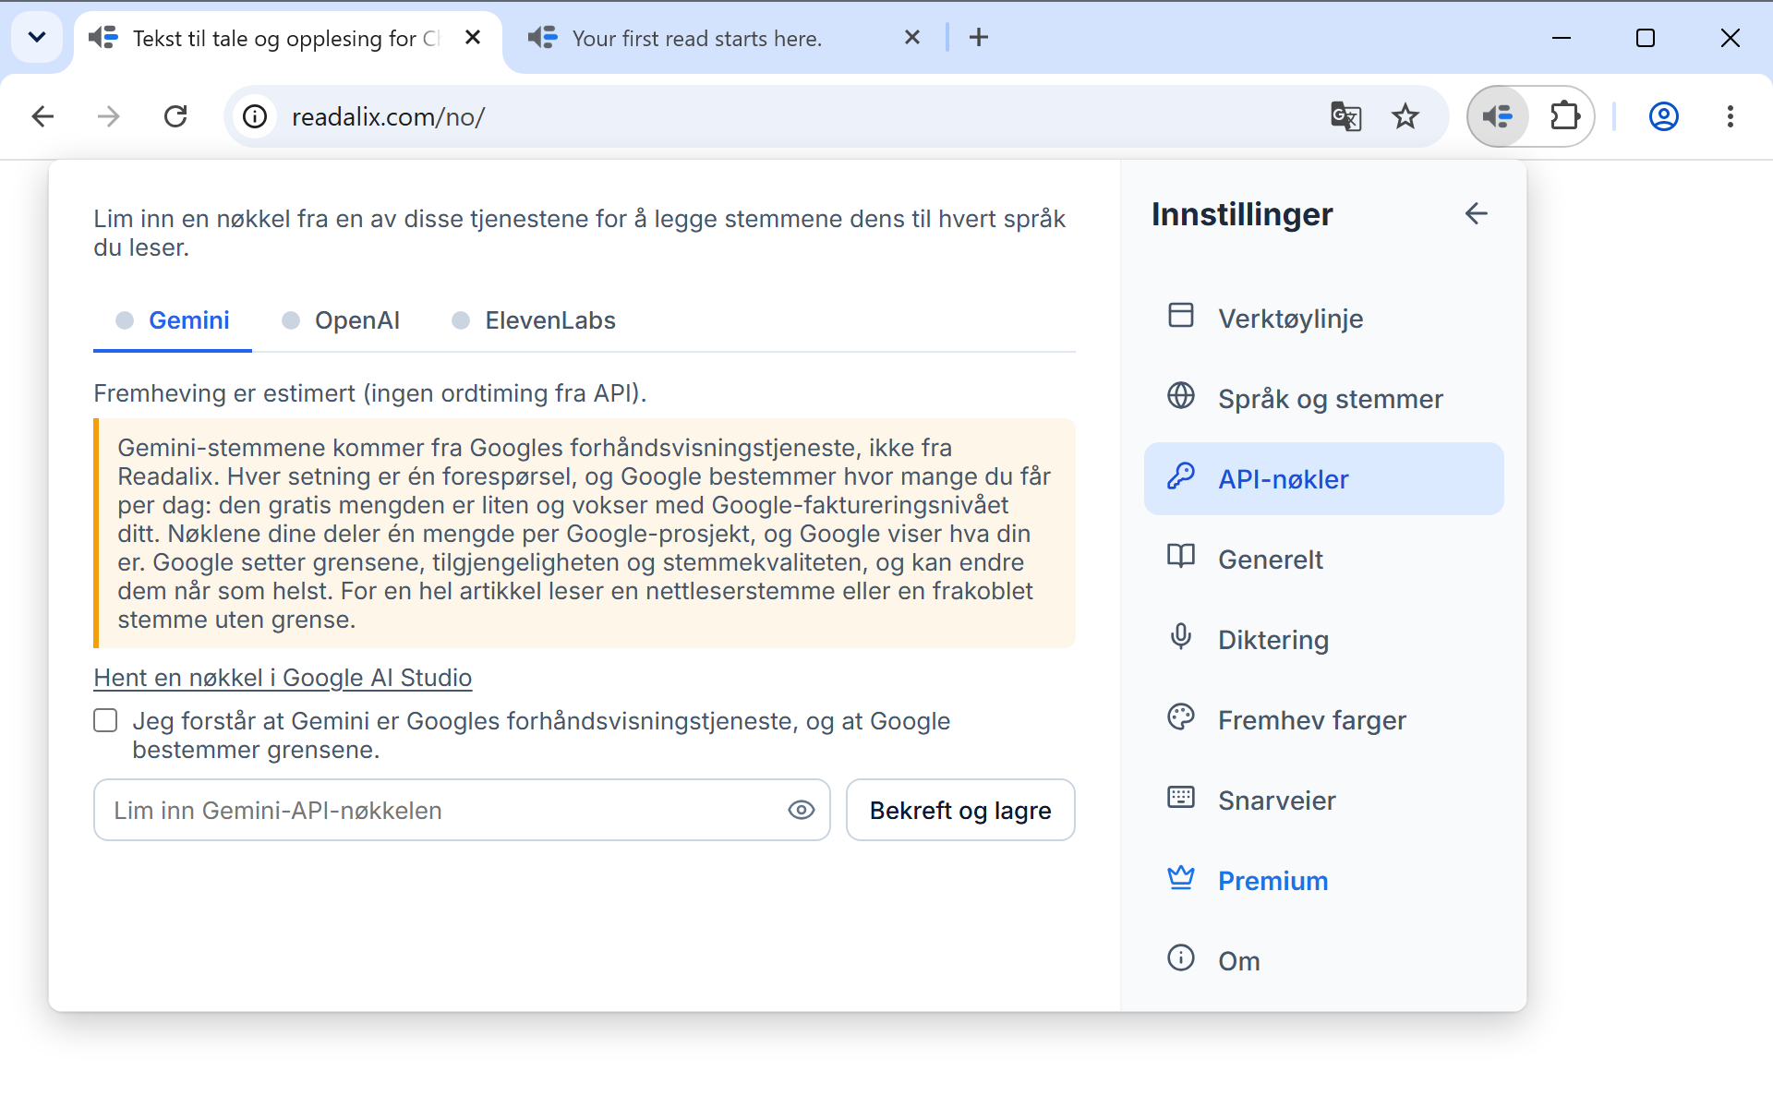1773x1108 pixels.
Task: View site information icon
Action: click(255, 116)
